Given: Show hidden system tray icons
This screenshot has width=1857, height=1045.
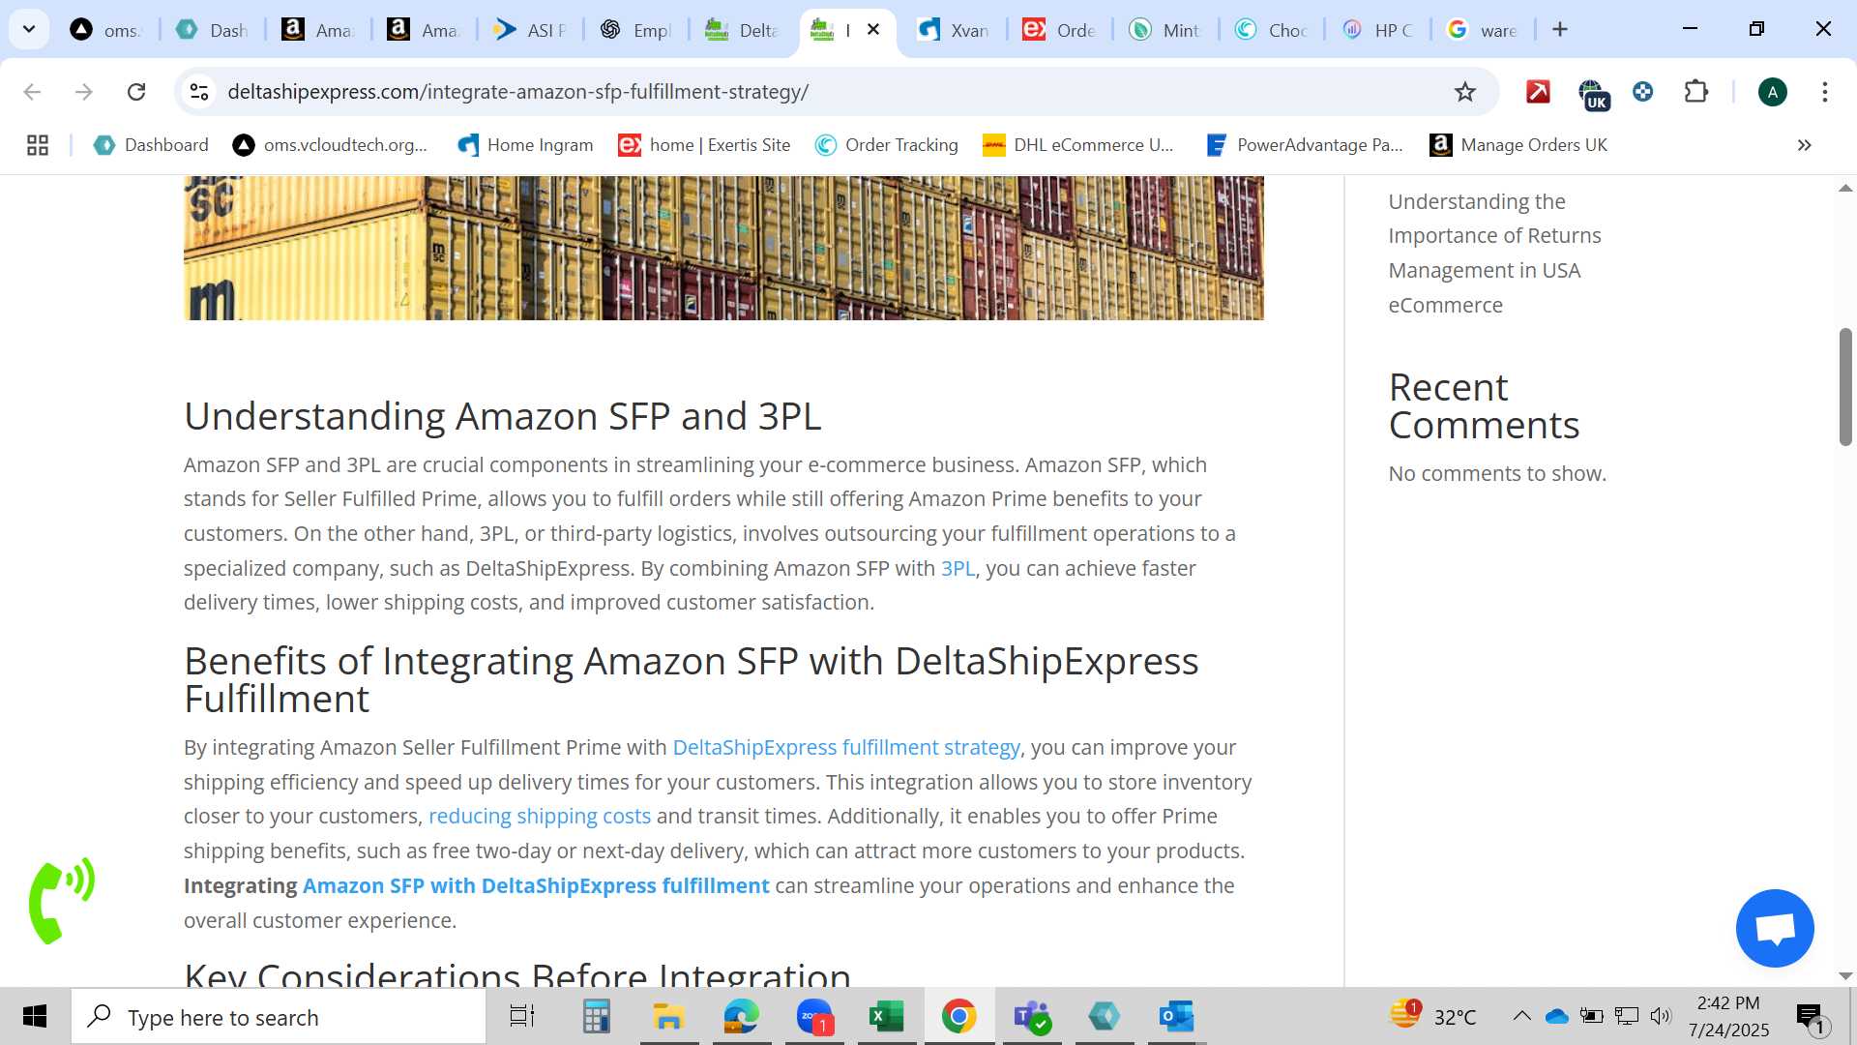Looking at the screenshot, I should click(1521, 1016).
